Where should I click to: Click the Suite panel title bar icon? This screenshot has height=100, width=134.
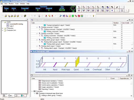[32, 20]
